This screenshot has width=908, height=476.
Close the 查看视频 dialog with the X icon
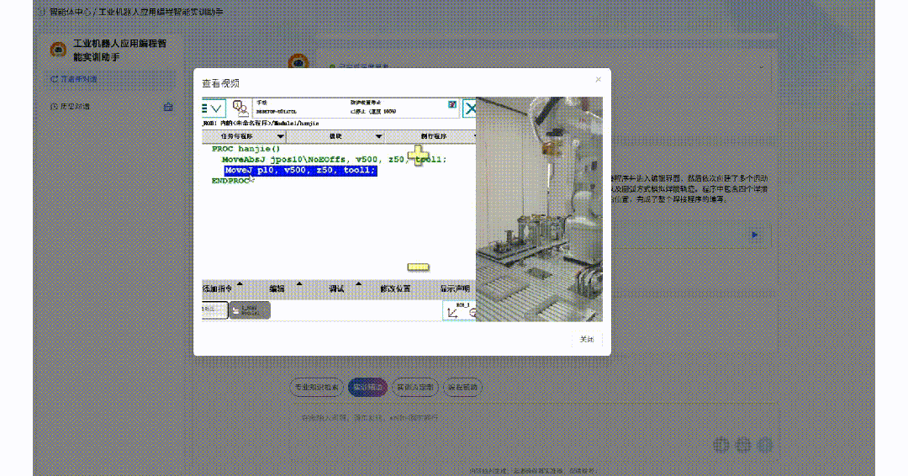point(598,80)
